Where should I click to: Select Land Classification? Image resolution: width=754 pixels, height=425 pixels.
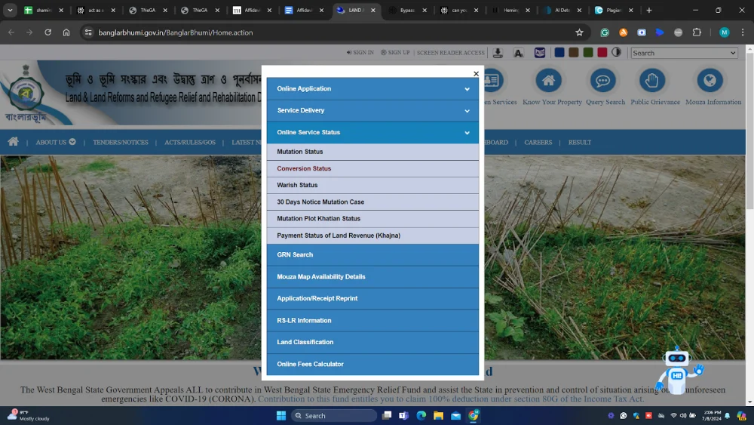point(372,342)
